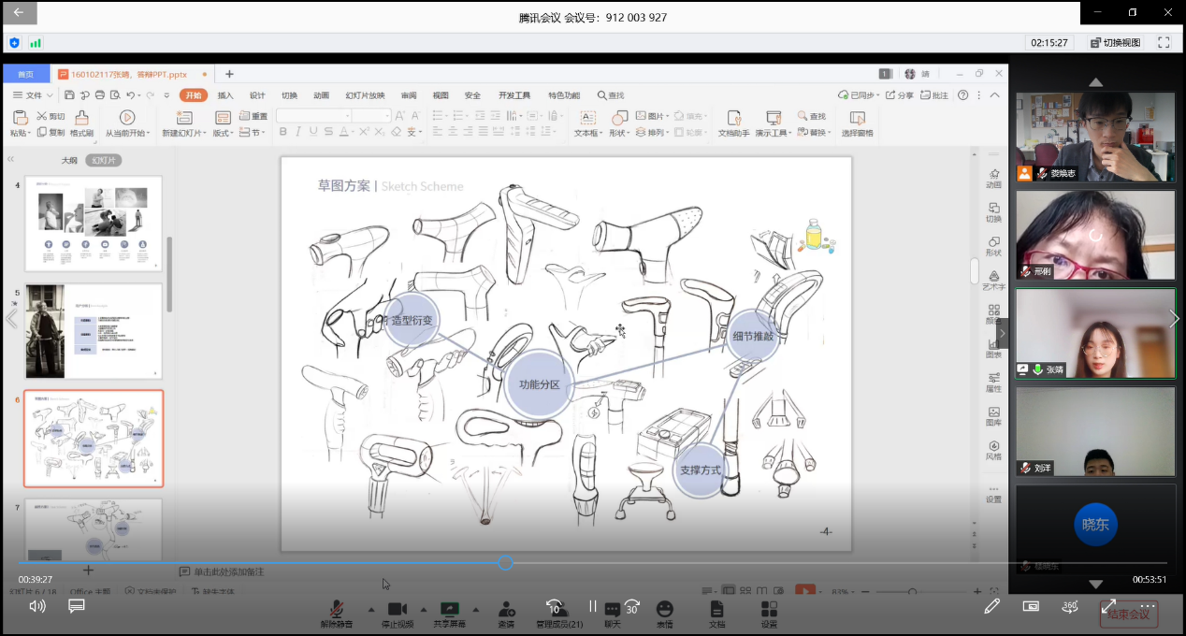Viewport: 1186px width, 636px height.
Task: Expand the 文件 menu dropdown
Action: tap(33, 95)
